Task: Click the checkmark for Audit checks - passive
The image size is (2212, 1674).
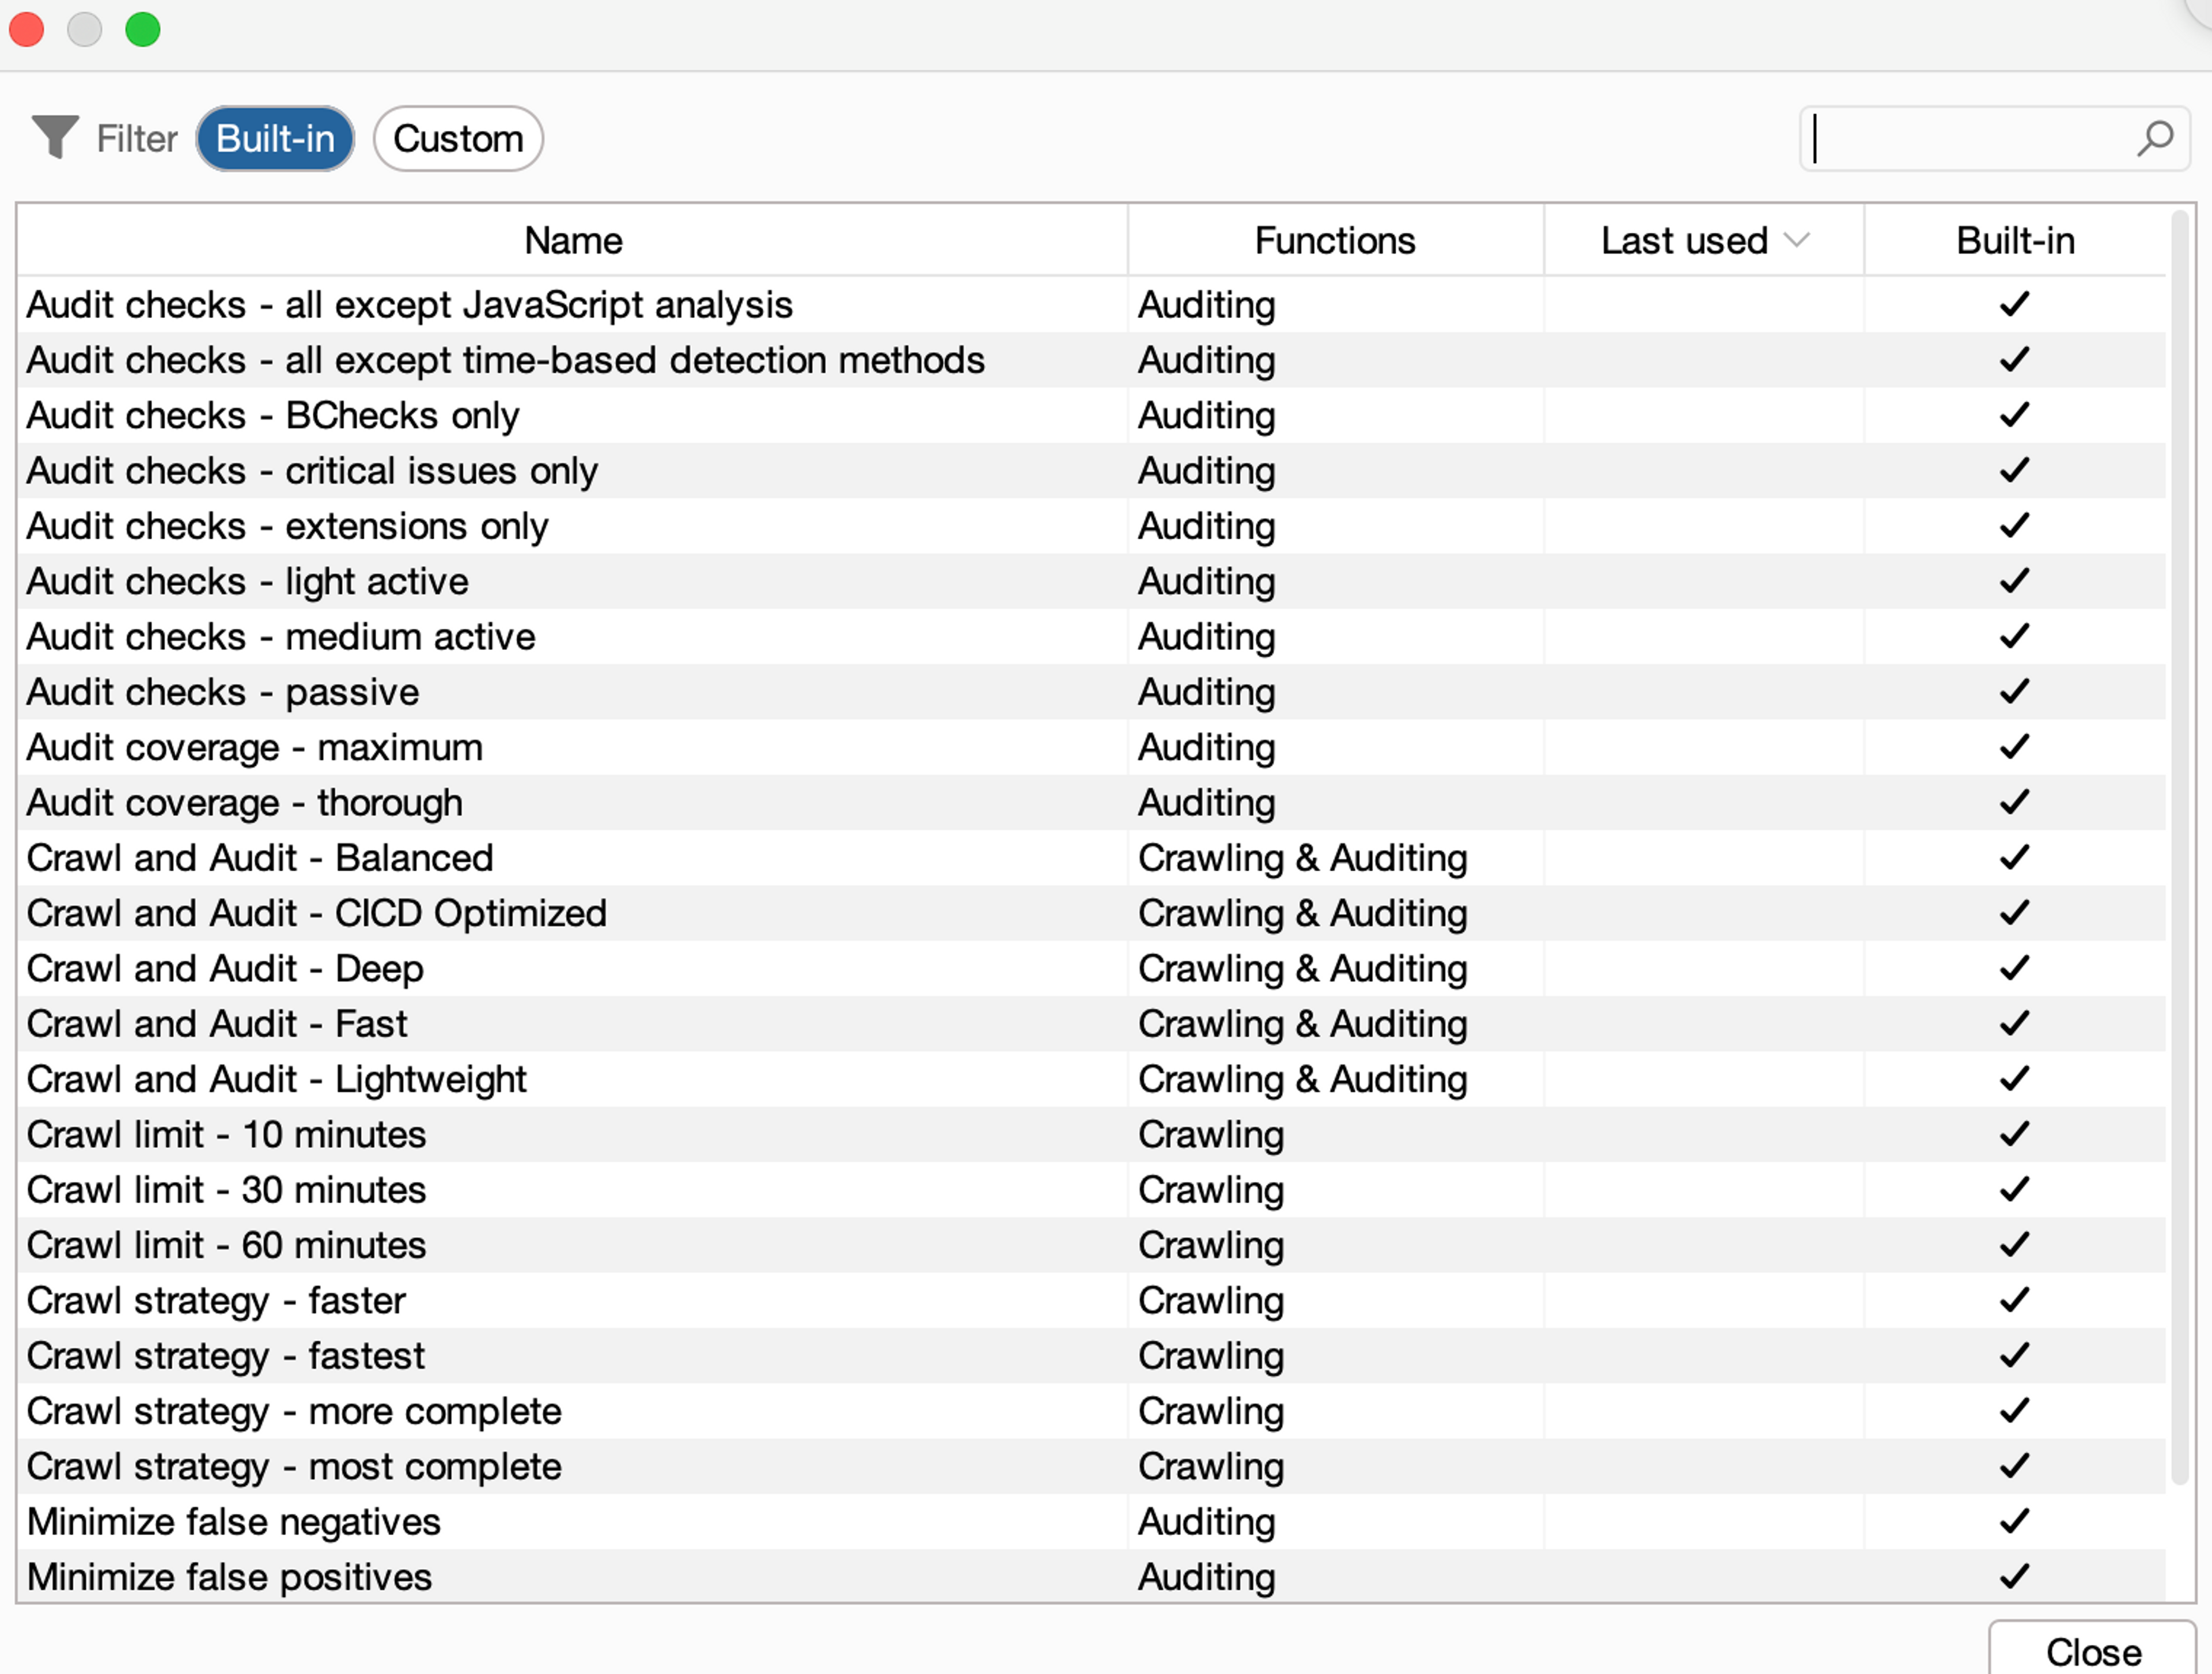Action: (2014, 691)
